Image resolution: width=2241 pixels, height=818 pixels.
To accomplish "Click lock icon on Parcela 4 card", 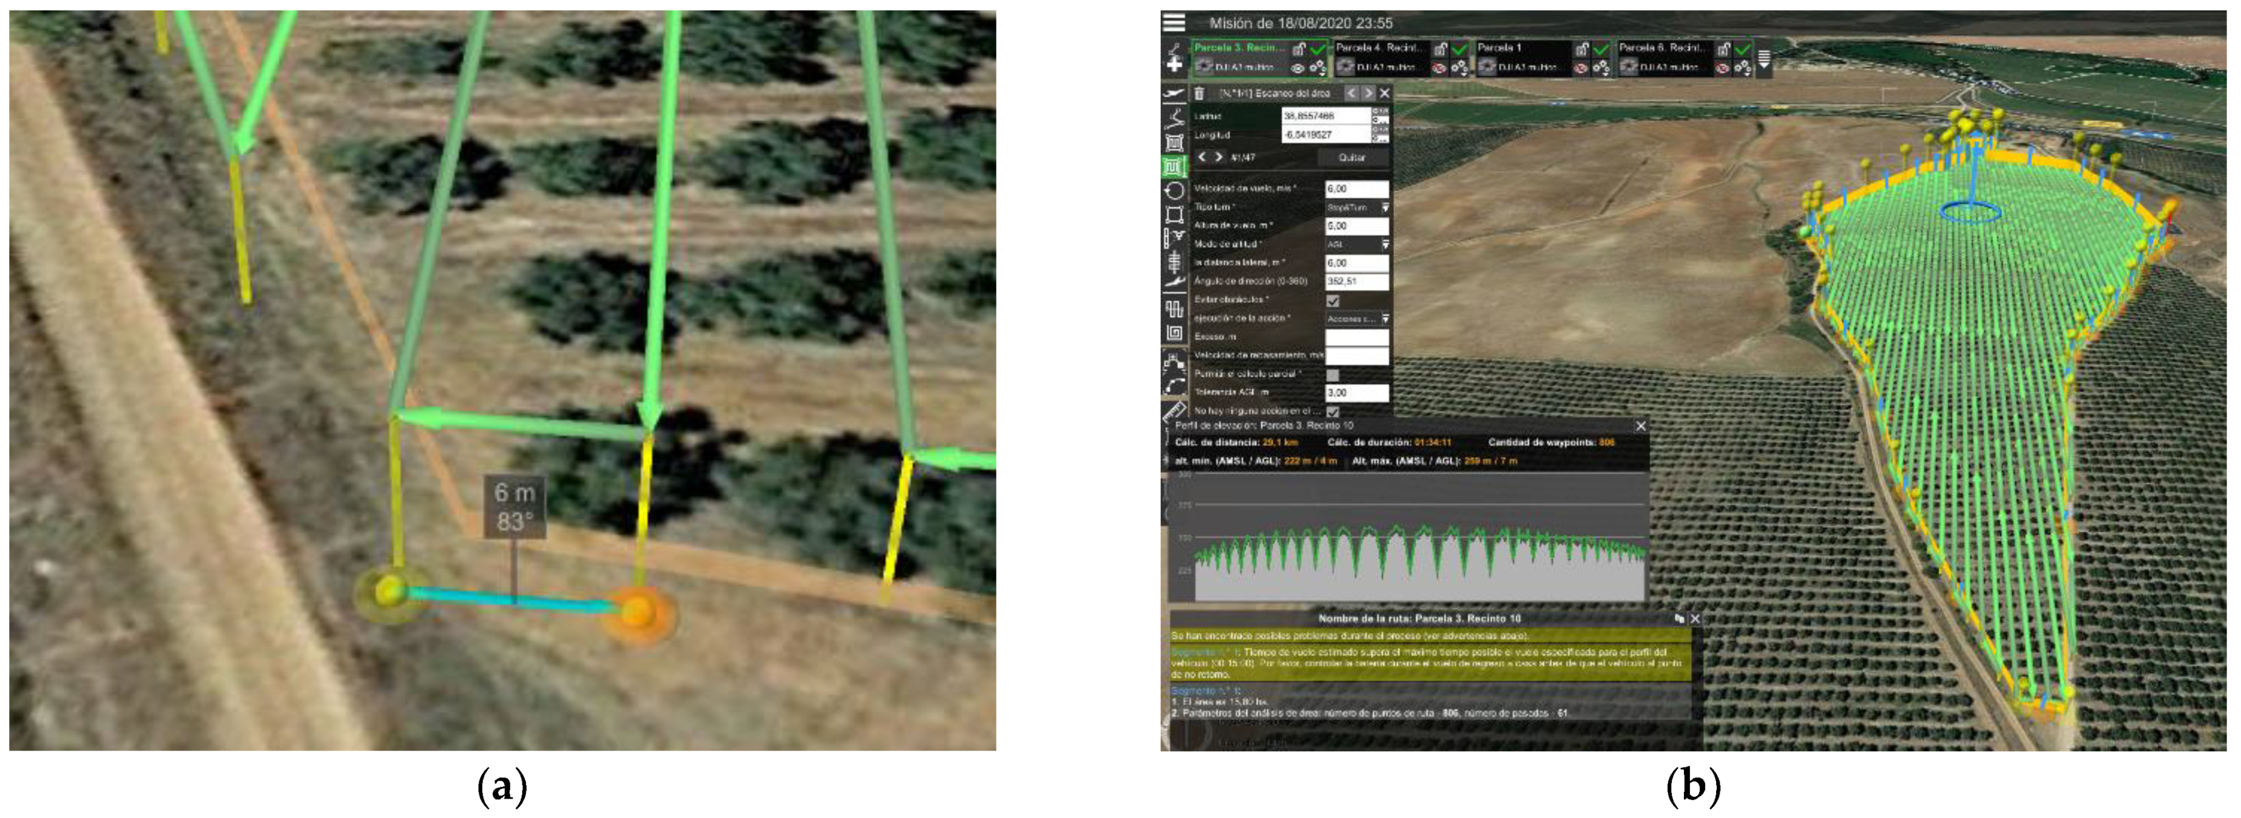I will click(1441, 50).
